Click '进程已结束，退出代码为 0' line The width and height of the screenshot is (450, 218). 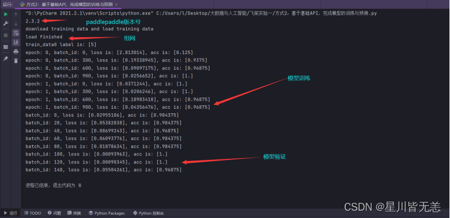(53, 185)
